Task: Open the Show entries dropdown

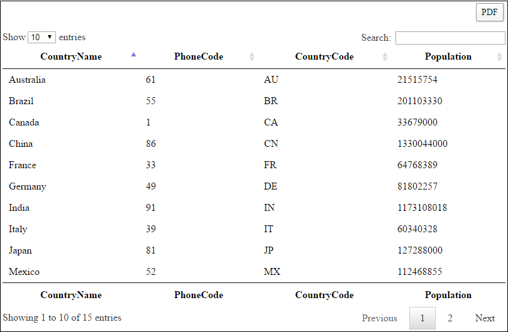Action: pos(41,37)
